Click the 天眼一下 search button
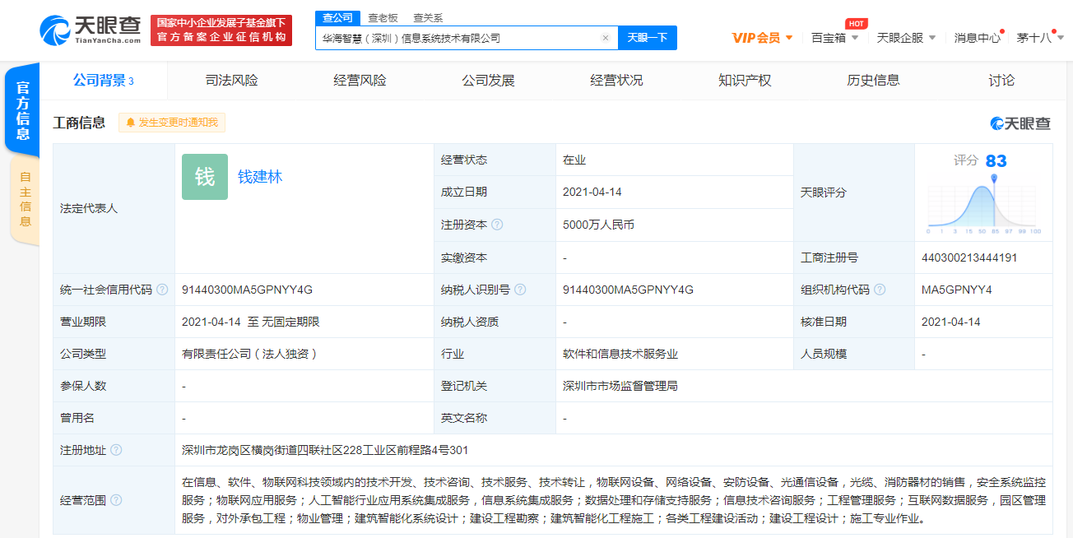The width and height of the screenshot is (1073, 538). [x=647, y=38]
